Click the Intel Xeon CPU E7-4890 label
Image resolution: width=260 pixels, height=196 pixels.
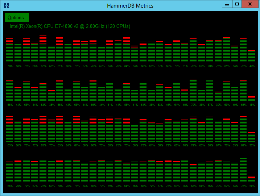click(70, 26)
